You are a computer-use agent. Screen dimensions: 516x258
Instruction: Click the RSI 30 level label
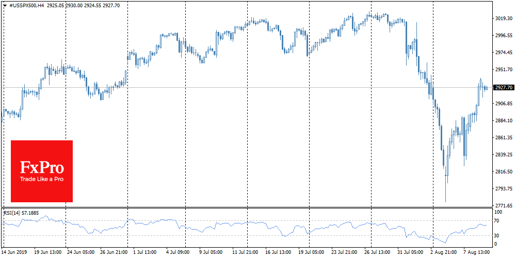coord(497,236)
